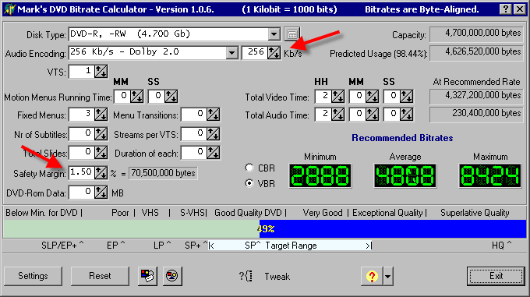Image resolution: width=530 pixels, height=297 pixels.
Task: Adjust the Nr of Subtitles spinner
Action: coord(101,134)
